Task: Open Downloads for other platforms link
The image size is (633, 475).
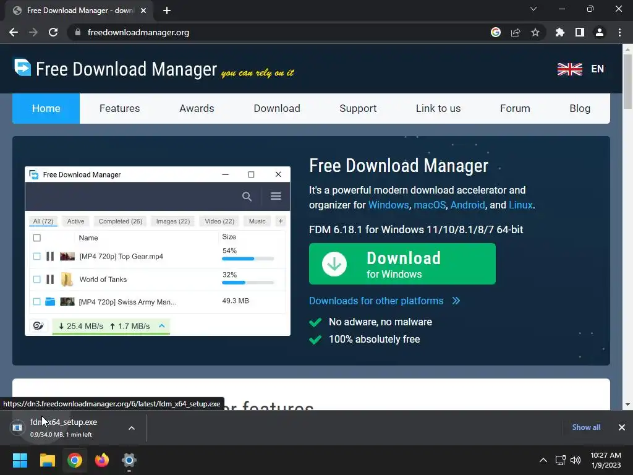Action: click(x=384, y=301)
